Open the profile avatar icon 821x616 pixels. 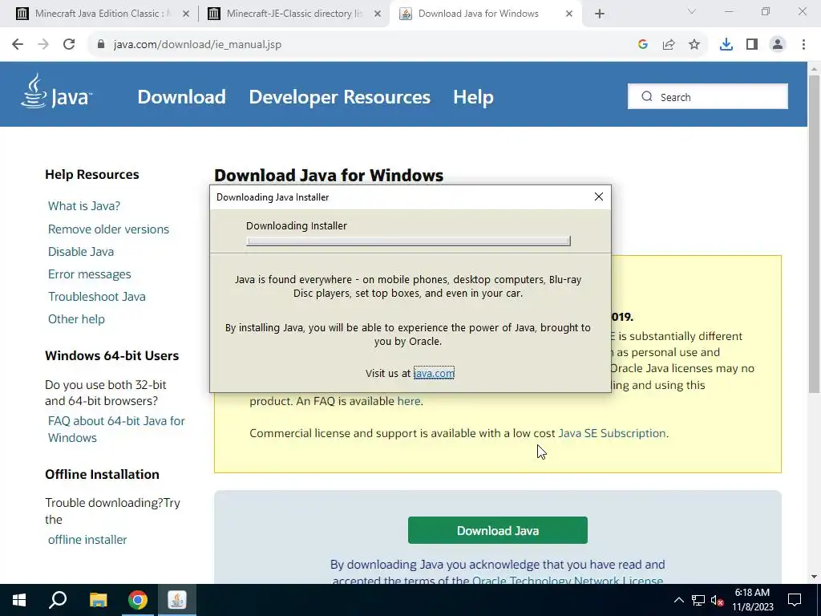778,45
